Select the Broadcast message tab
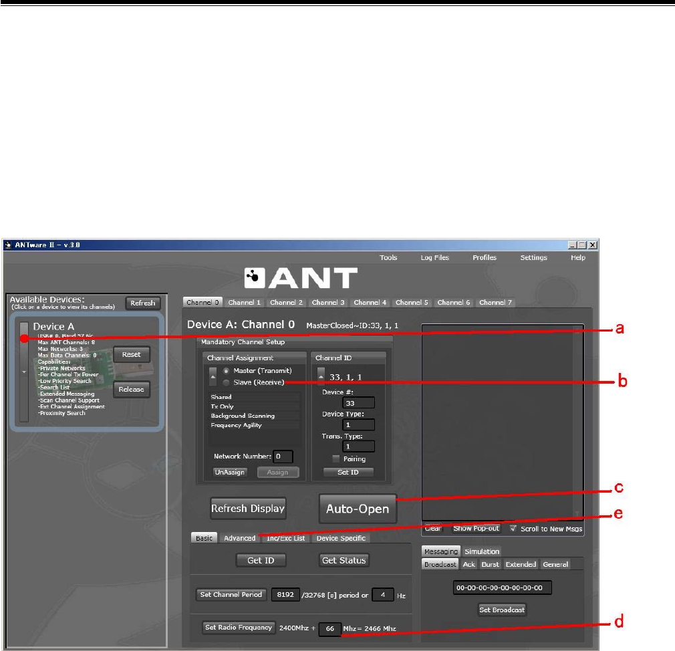 (x=440, y=564)
